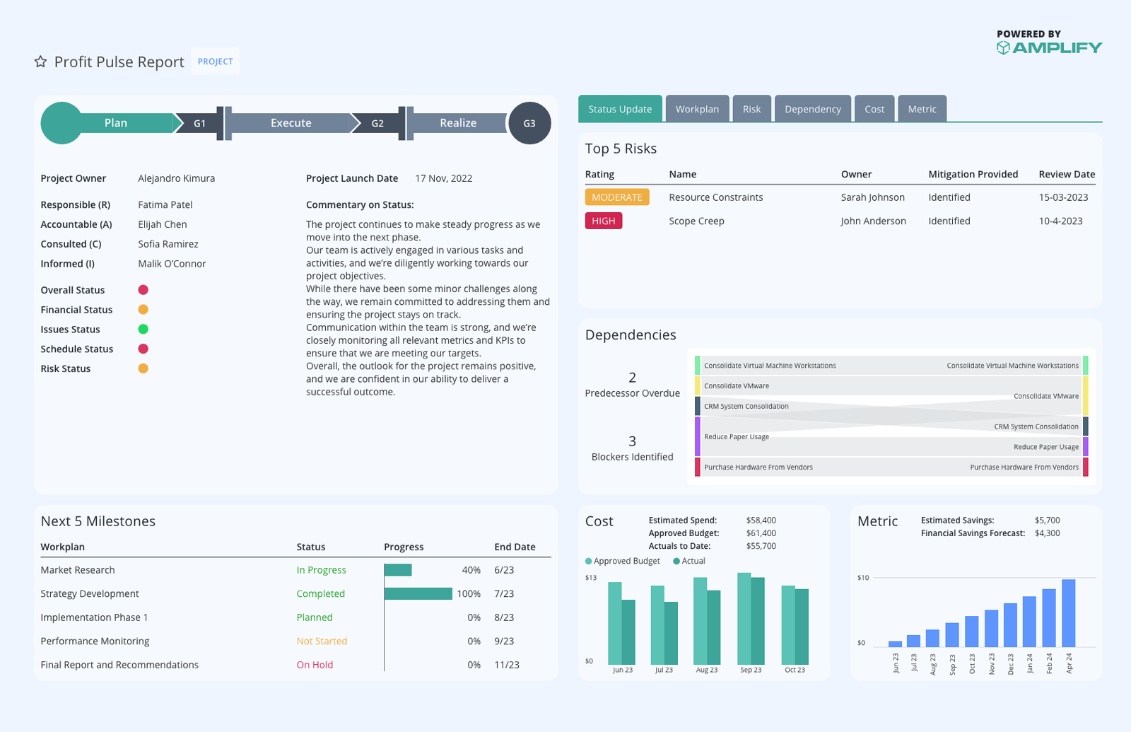Switch to the Risk tab
The image size is (1131, 732).
click(x=751, y=109)
